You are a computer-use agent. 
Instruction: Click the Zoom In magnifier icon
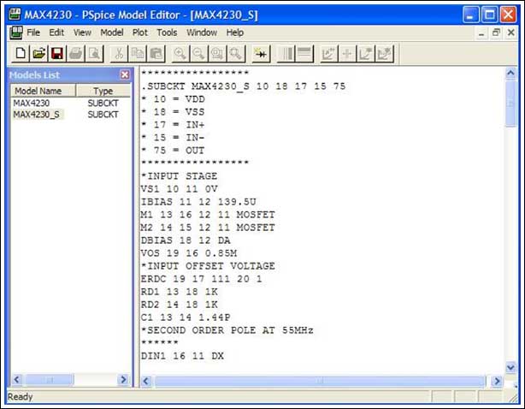(180, 53)
